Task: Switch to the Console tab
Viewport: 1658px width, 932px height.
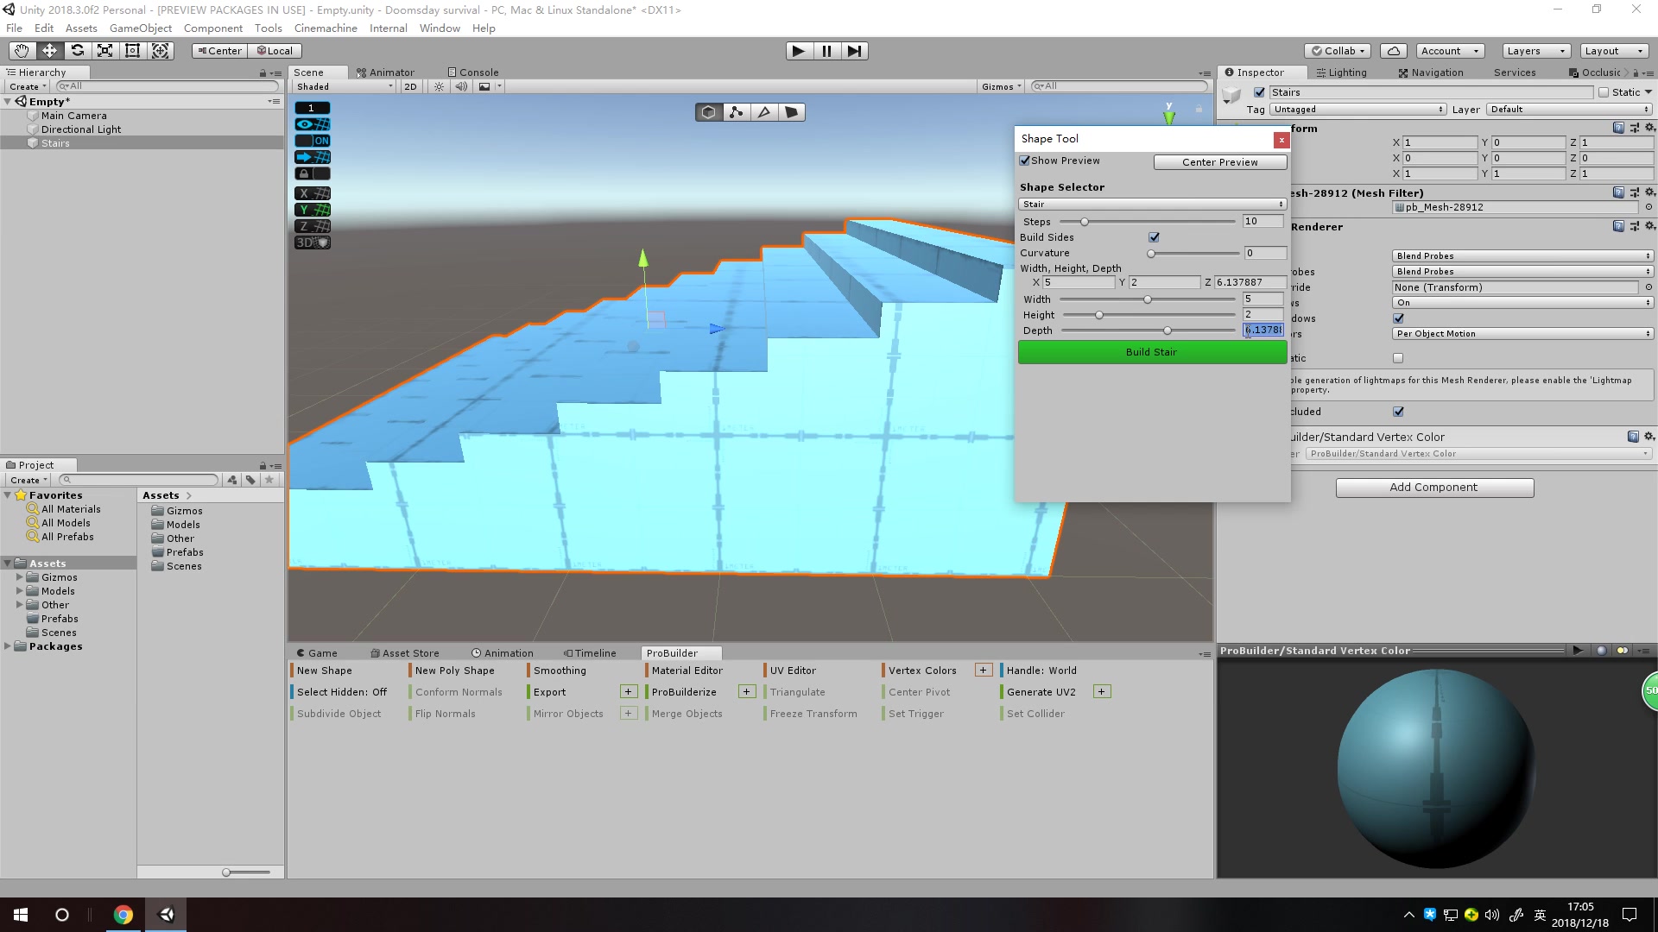Action: pyautogui.click(x=472, y=72)
